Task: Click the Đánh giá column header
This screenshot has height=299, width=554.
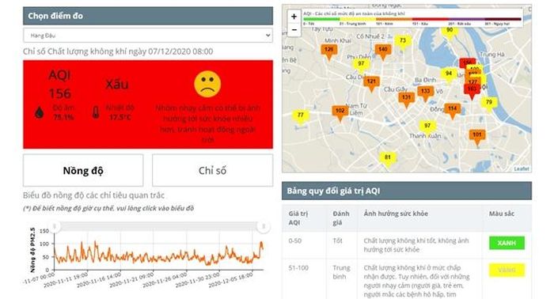Action: [x=341, y=218]
